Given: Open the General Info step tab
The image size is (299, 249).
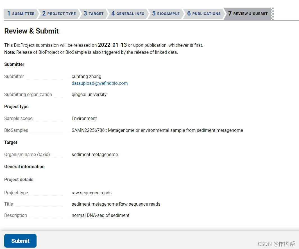Looking at the screenshot, I should [128, 14].
